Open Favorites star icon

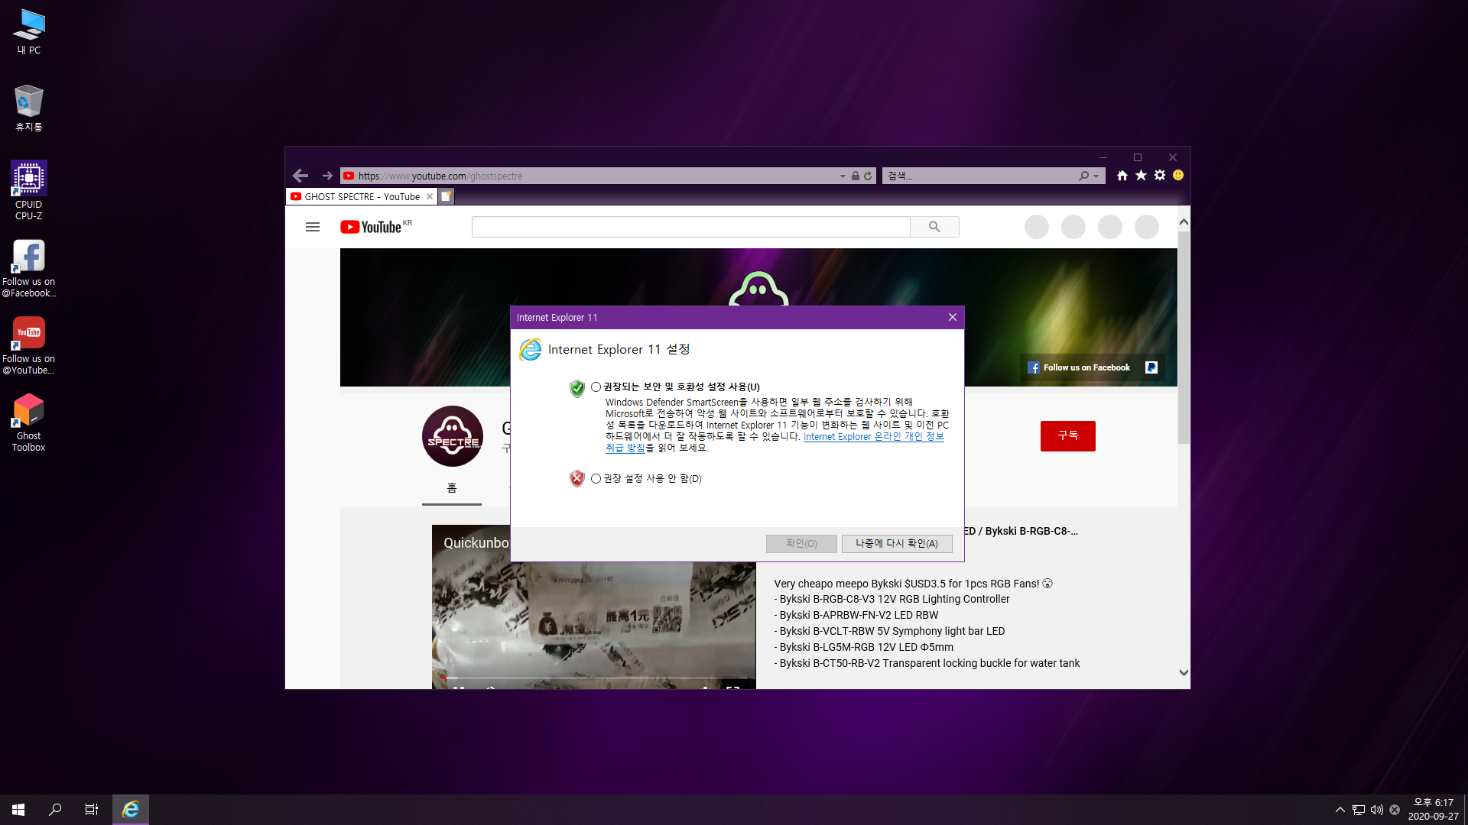click(1141, 176)
